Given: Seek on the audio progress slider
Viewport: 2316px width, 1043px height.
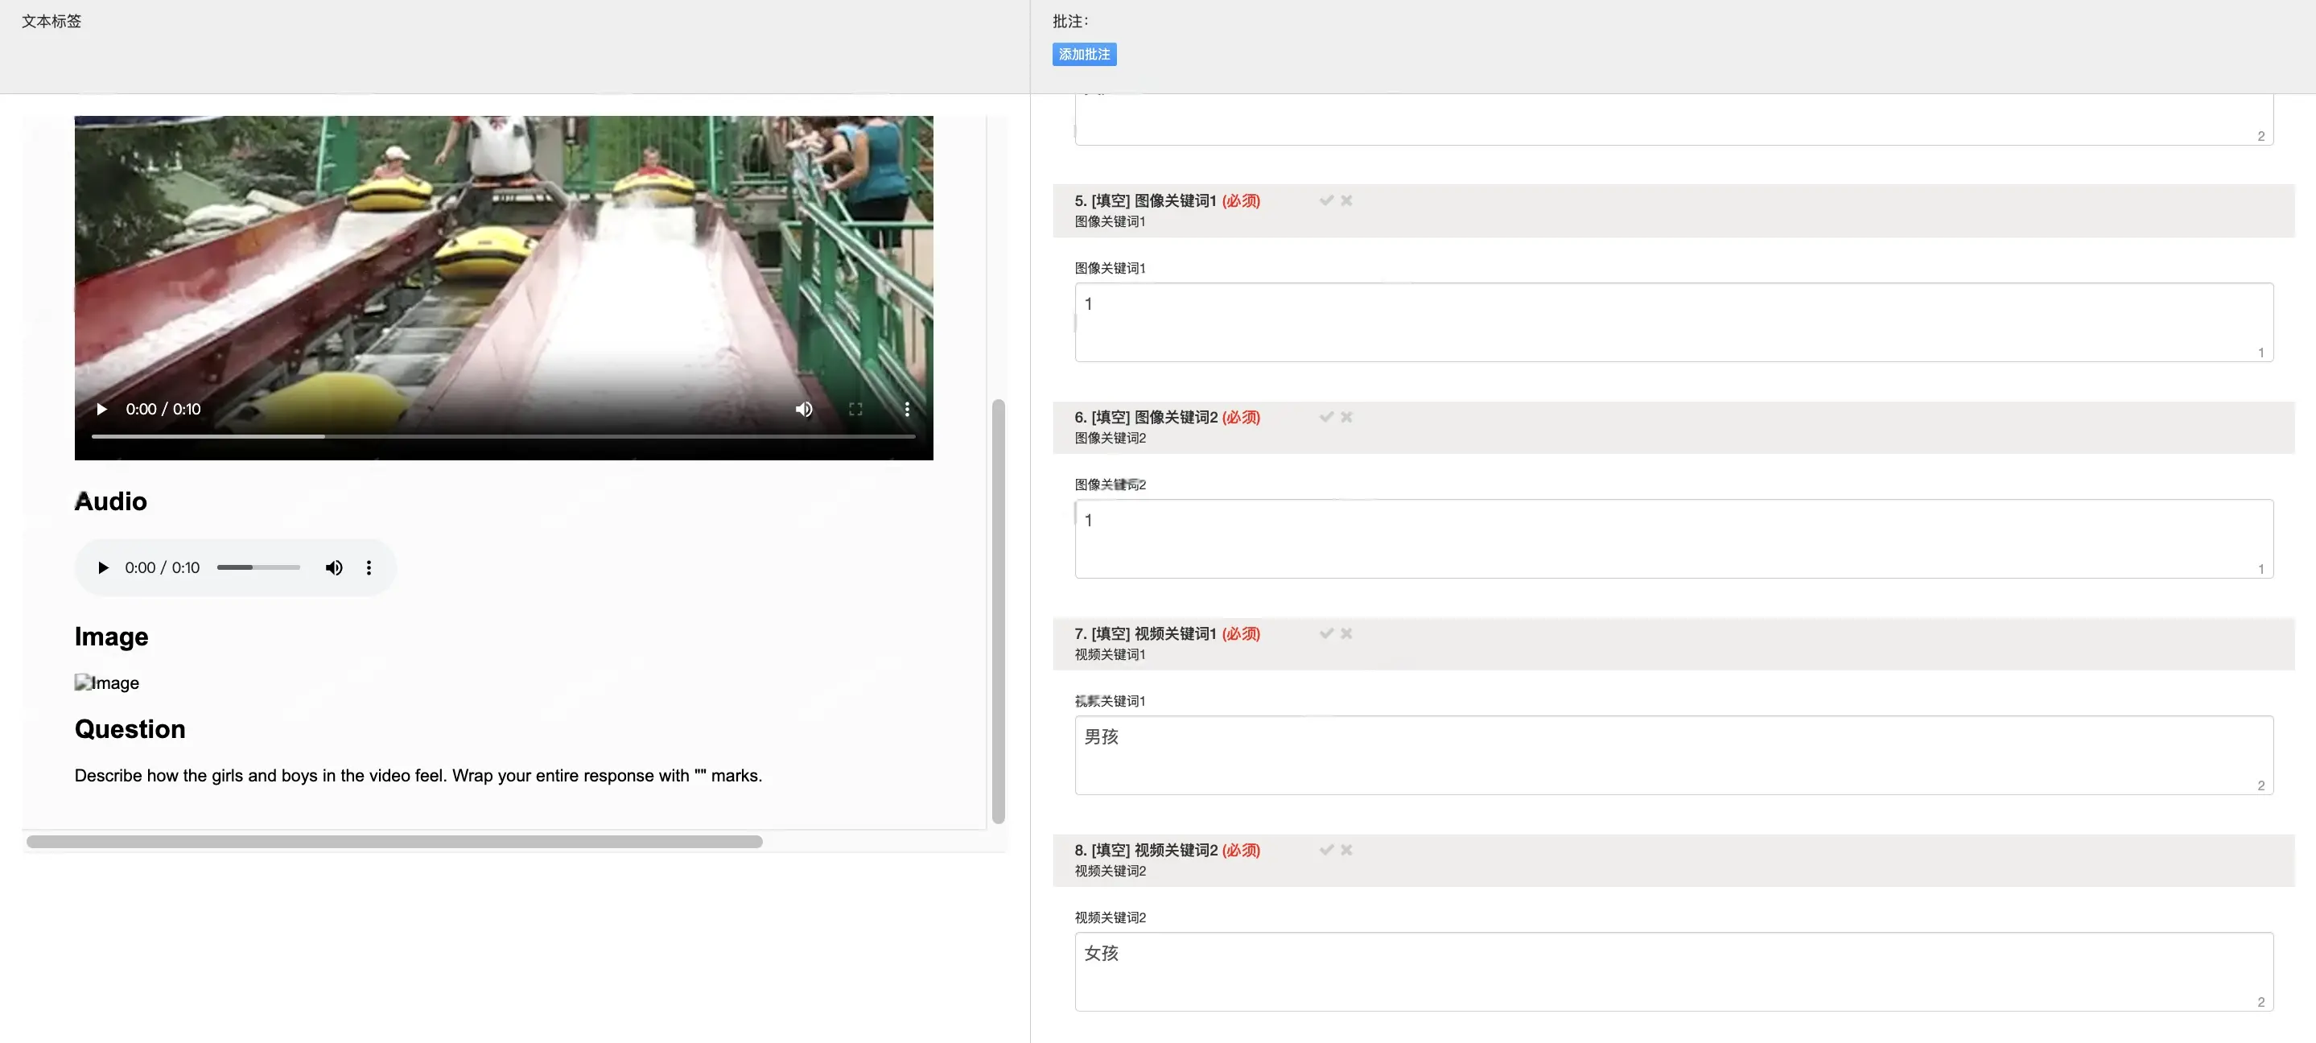Looking at the screenshot, I should 258,567.
